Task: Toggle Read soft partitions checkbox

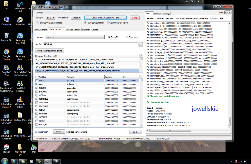Action: tap(85, 23)
